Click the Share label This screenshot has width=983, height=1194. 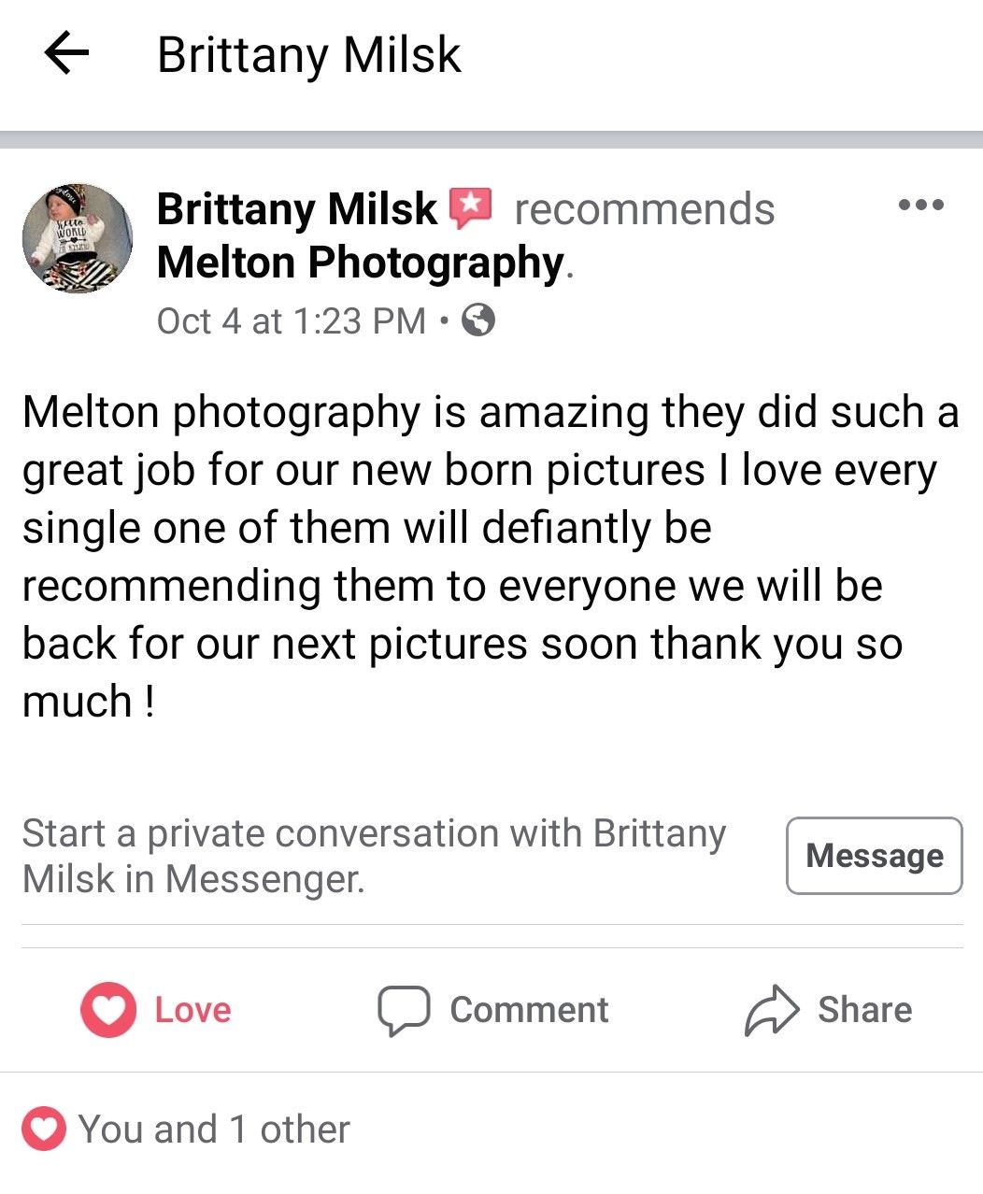click(x=864, y=1010)
